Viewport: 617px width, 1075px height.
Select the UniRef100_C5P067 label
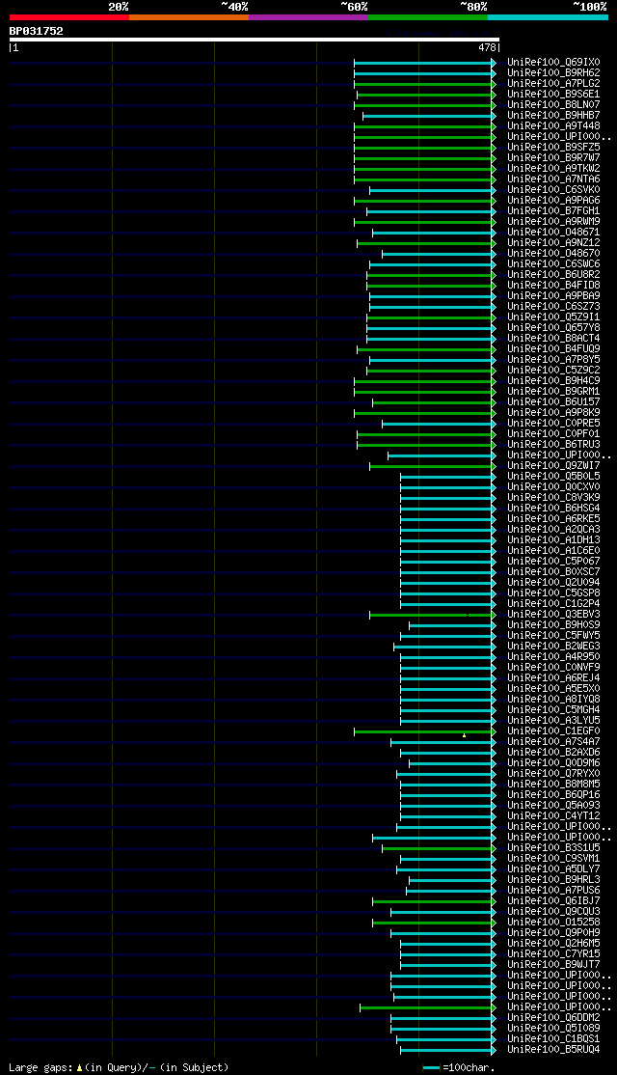554,562
